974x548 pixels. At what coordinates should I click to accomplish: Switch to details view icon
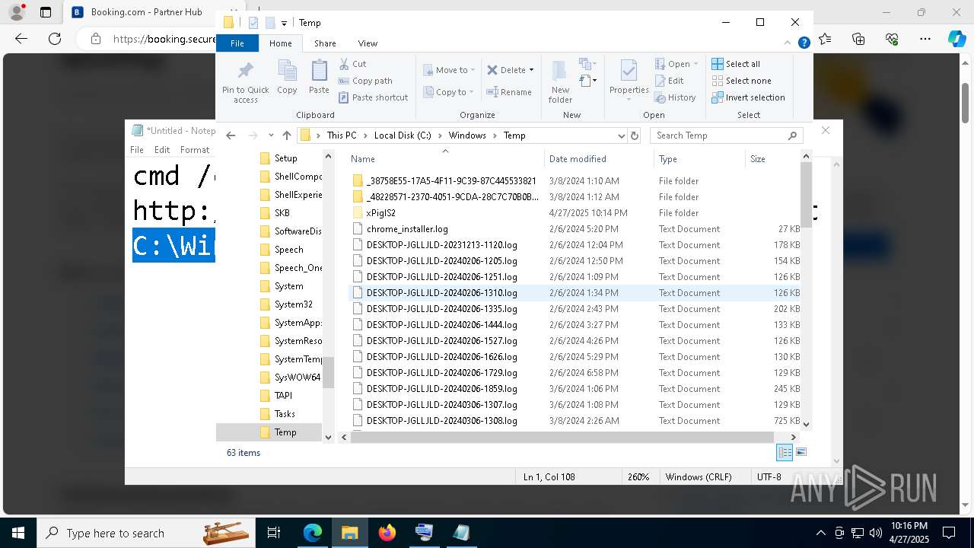784,452
